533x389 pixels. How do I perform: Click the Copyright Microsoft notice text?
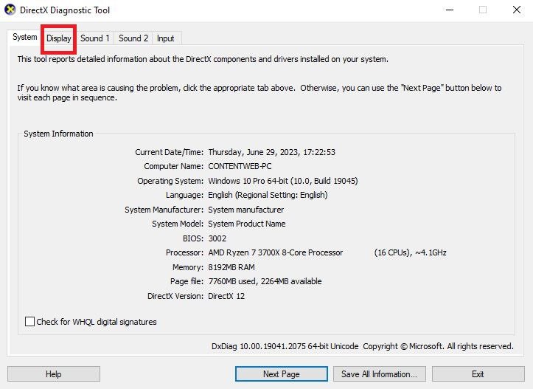point(438,346)
